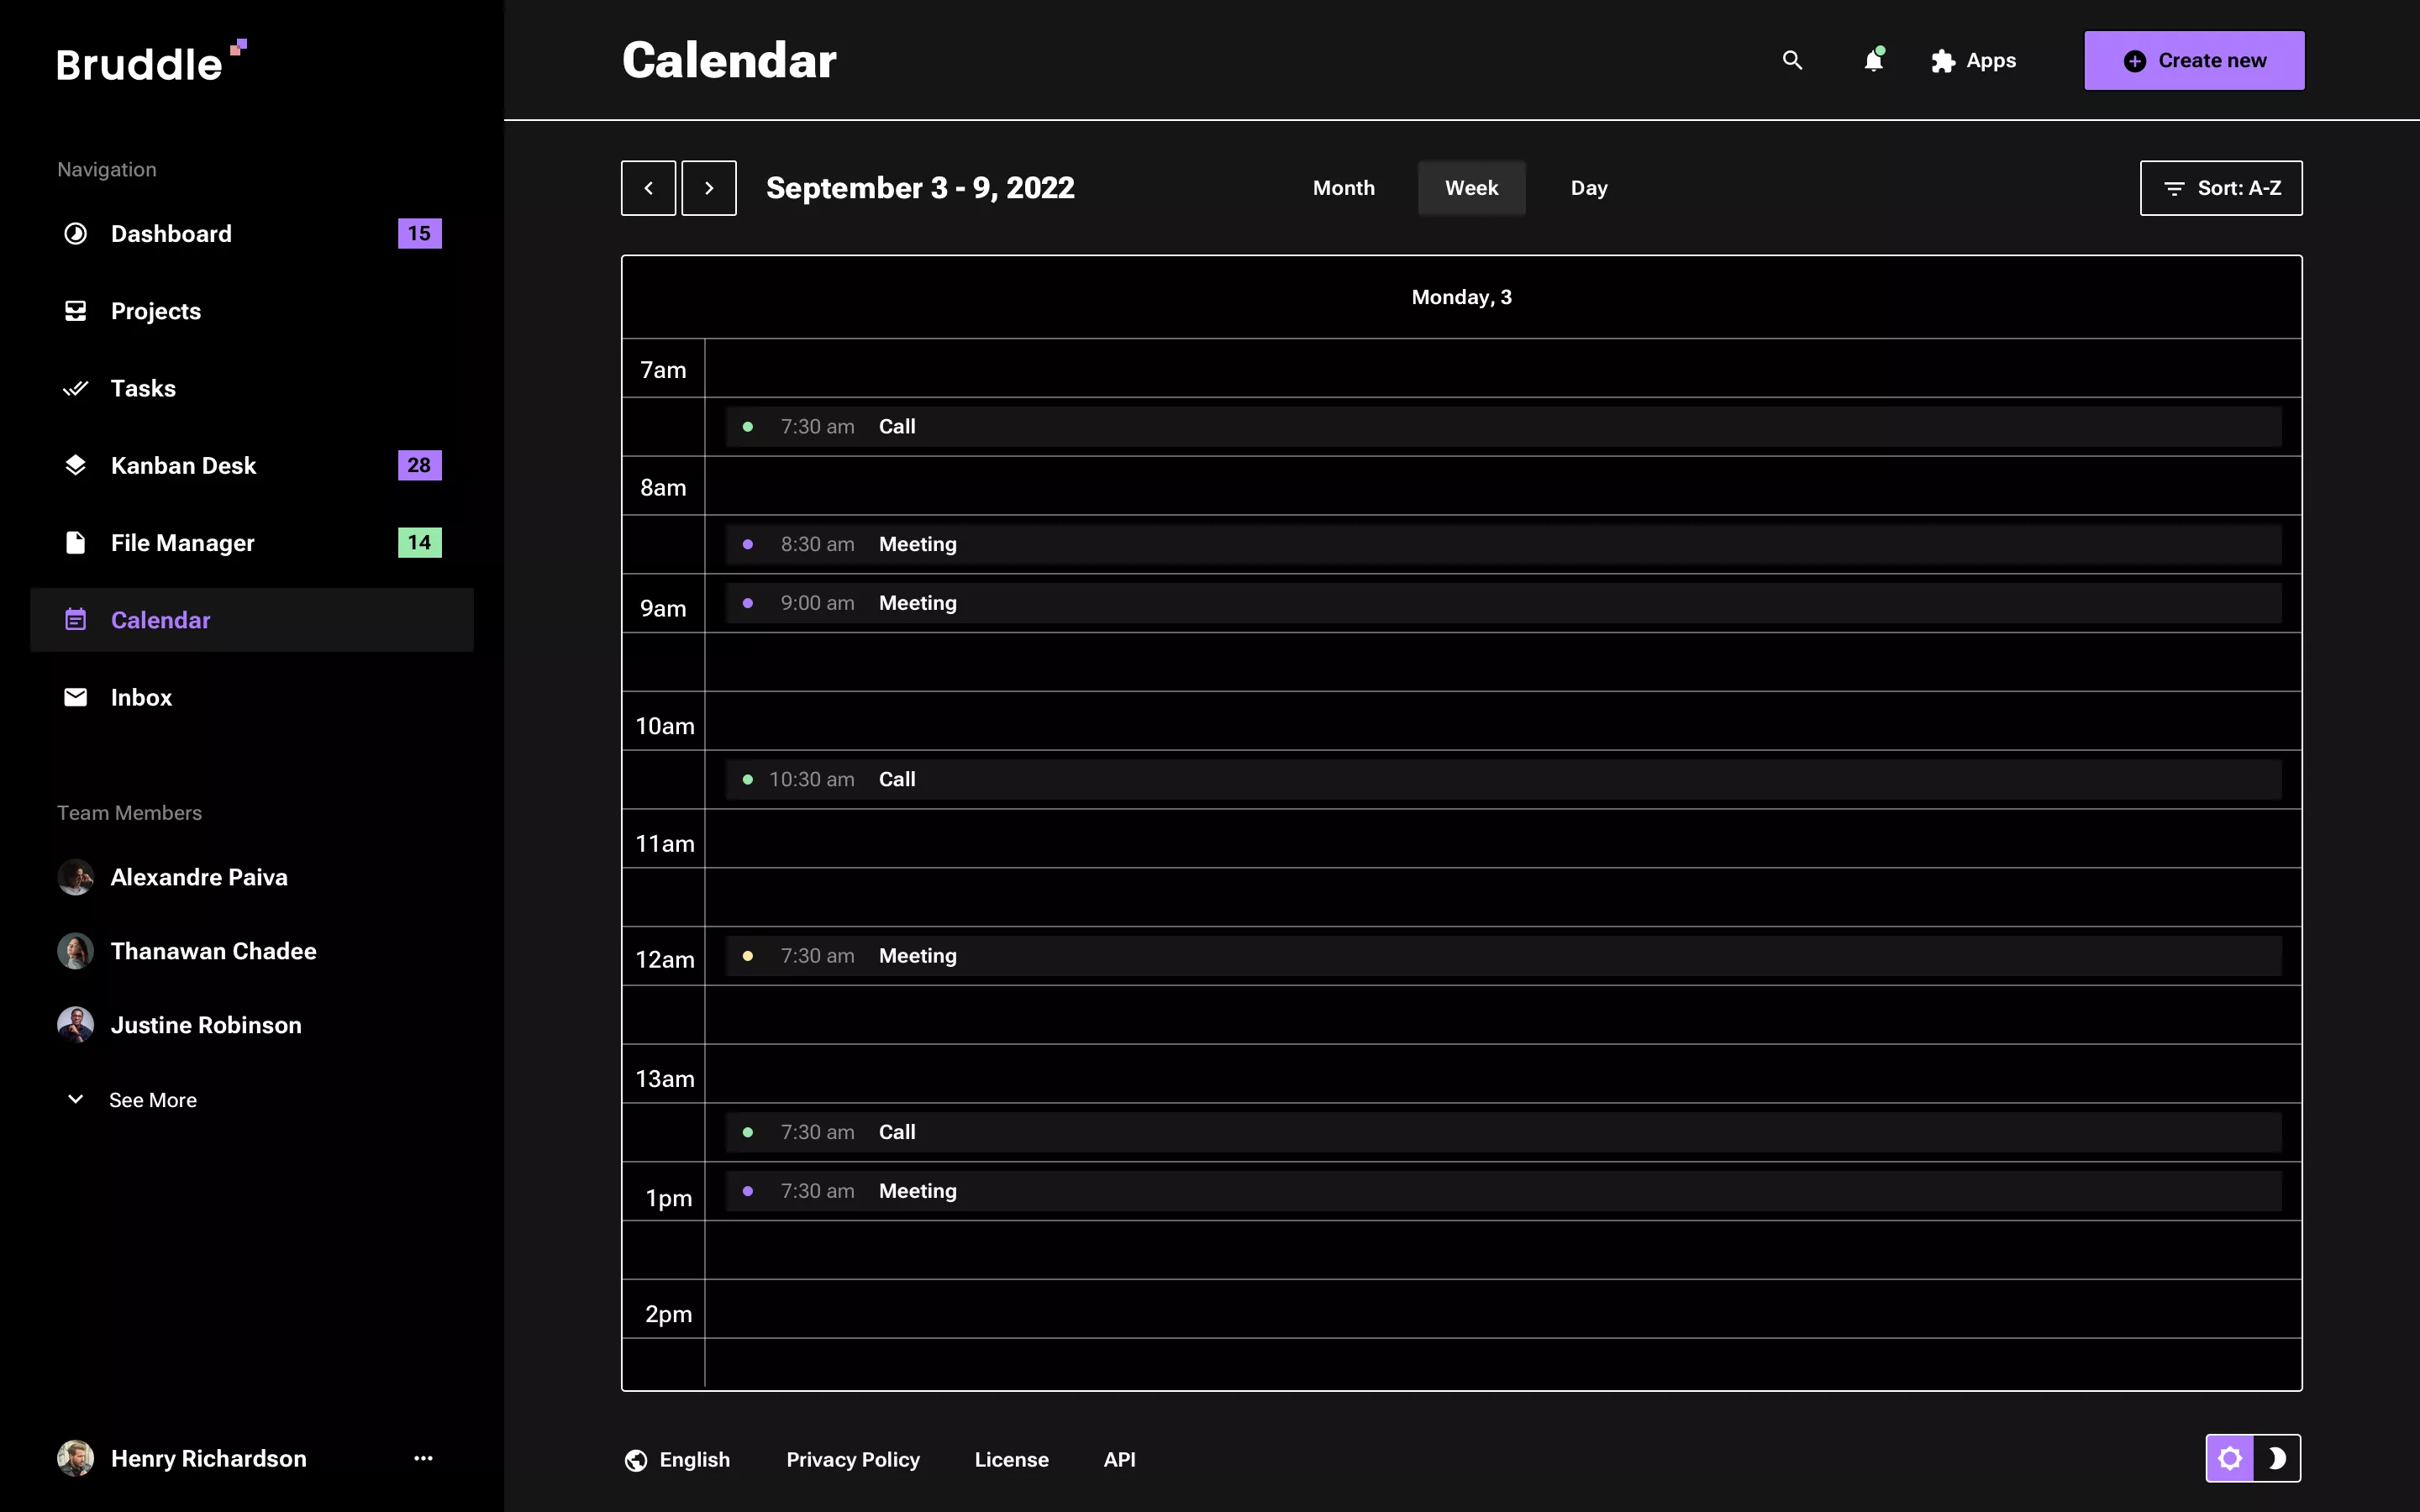Check notifications via the bell icon
2420x1512 pixels.
point(1872,60)
